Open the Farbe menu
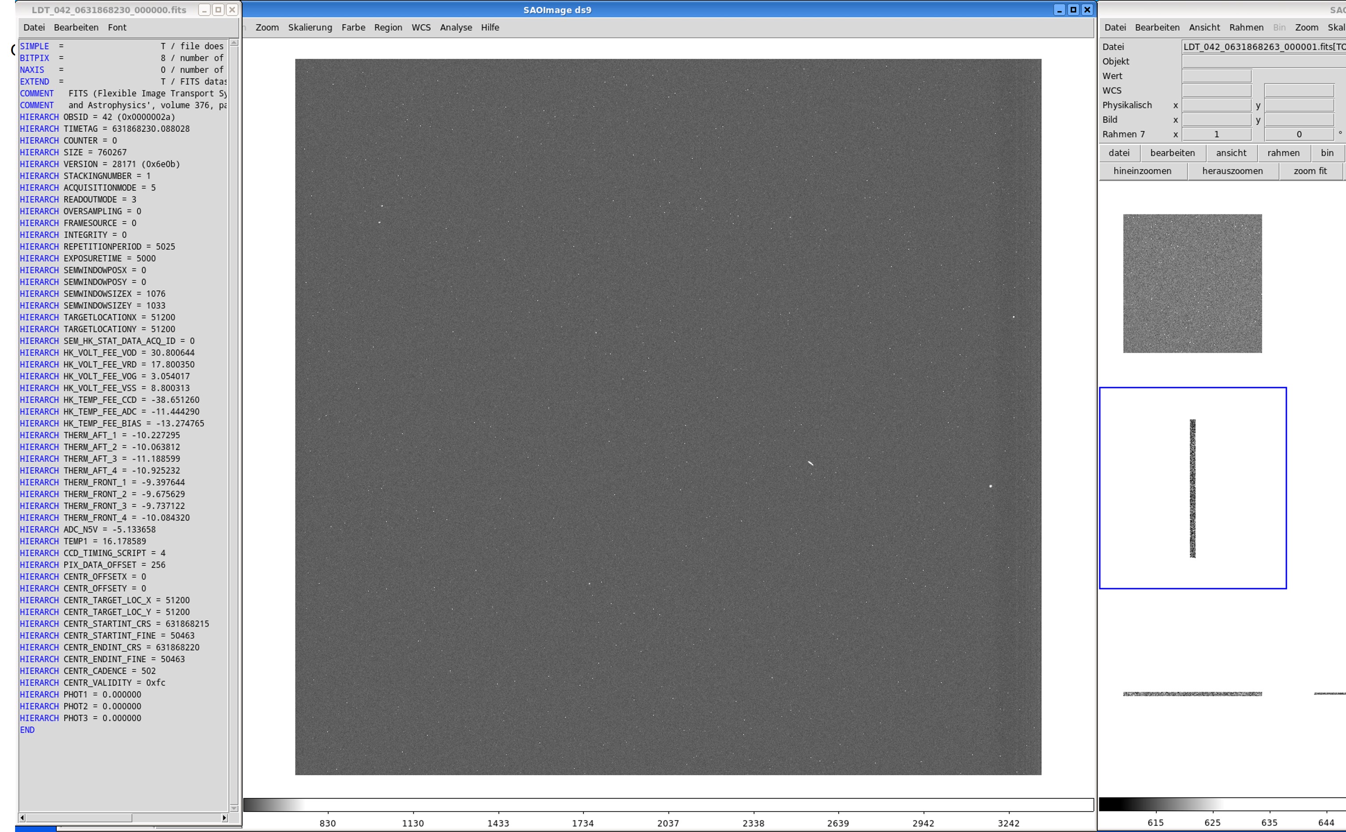 353,28
